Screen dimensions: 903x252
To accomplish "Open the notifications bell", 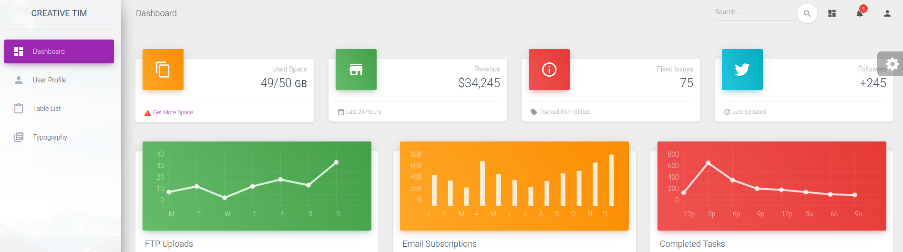I will [860, 13].
